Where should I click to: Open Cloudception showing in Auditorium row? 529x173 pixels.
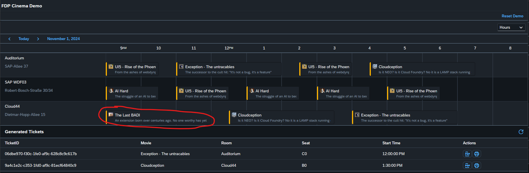point(422,69)
